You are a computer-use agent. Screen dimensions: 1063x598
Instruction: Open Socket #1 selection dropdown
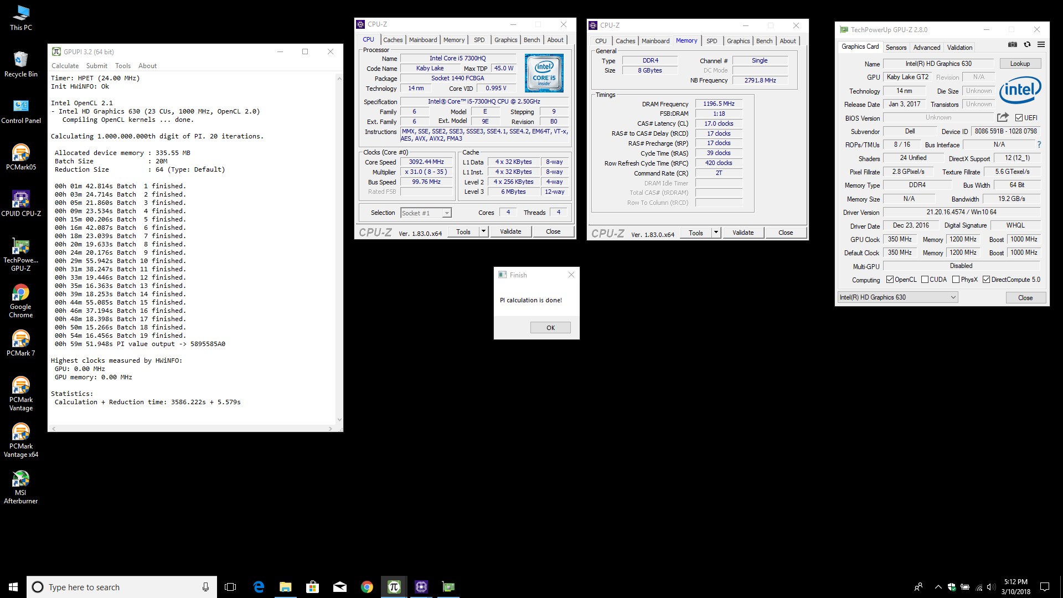click(426, 213)
